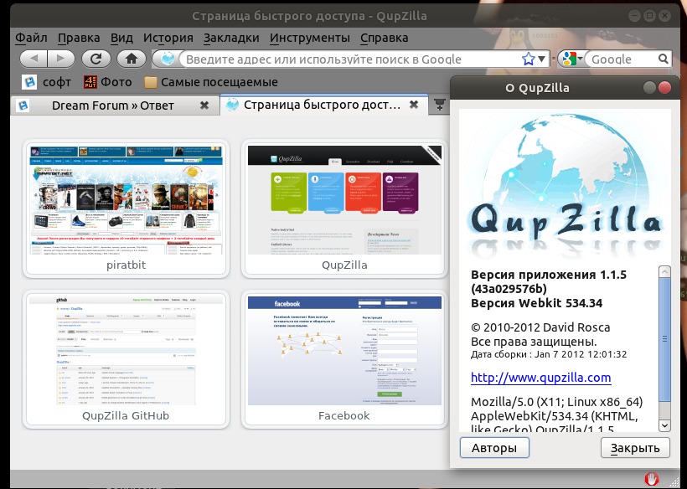Screen dimensions: 687x489
Task: Click the magnifier search icon
Action: click(664, 59)
